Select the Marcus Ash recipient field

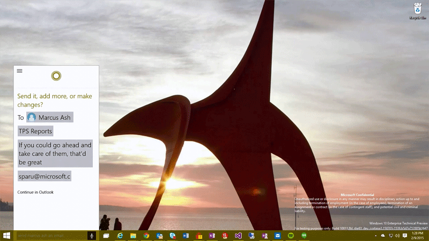[x=50, y=117]
